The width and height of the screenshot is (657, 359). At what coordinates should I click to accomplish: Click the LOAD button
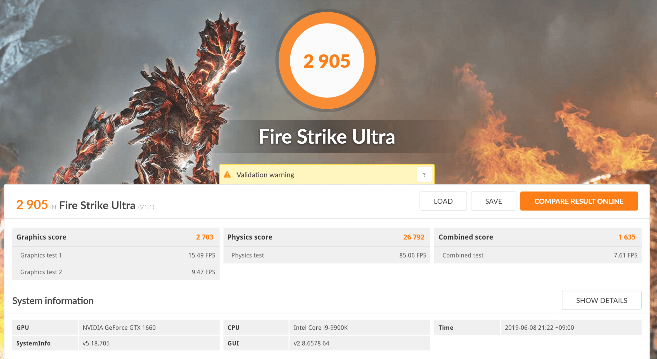[x=443, y=201]
